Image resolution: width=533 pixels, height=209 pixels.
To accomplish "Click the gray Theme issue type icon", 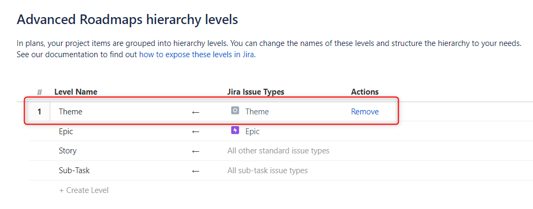I will pos(235,111).
